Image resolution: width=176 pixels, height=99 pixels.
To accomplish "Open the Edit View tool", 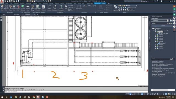I will [10, 8].
